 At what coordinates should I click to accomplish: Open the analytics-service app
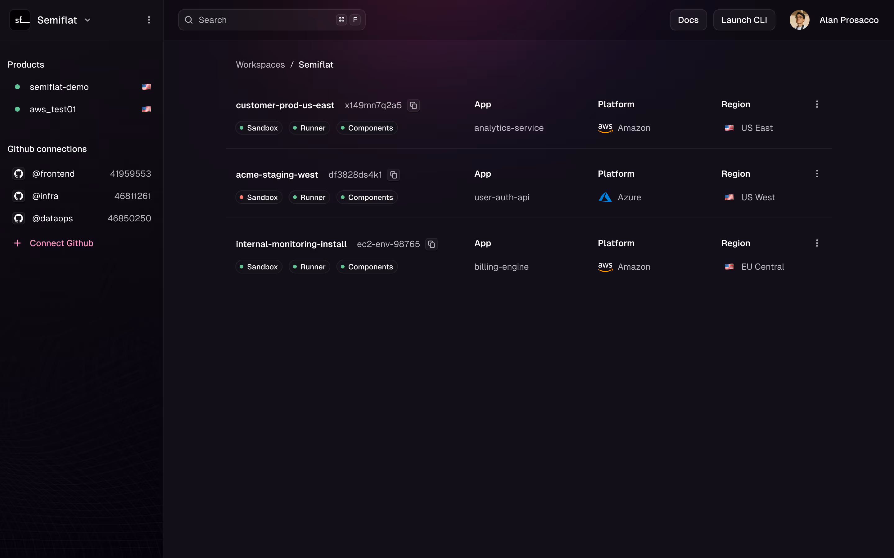coord(509,128)
